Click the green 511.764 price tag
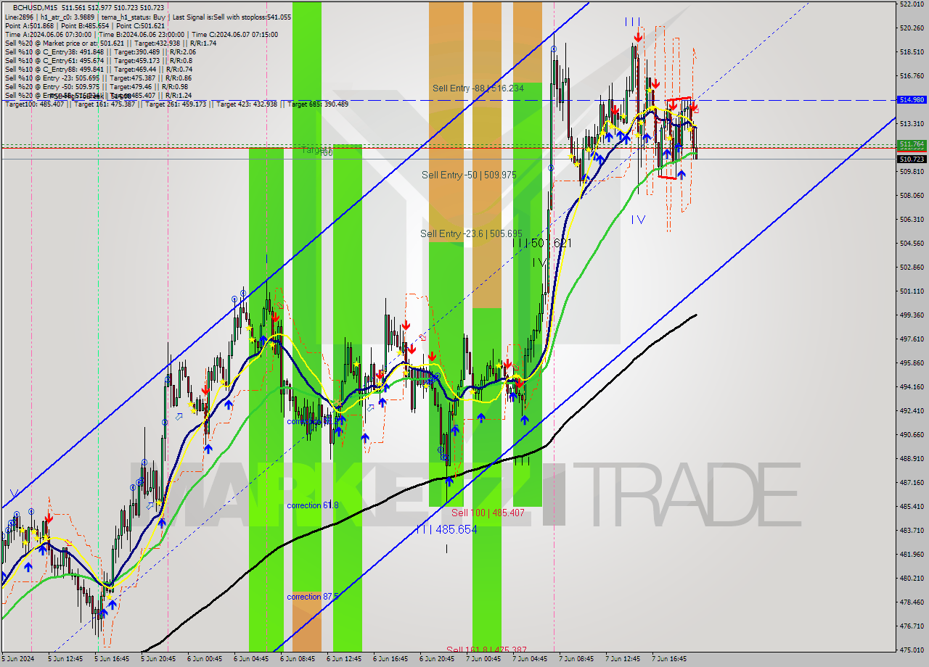Viewport: 929px width, 667px height. tap(912, 144)
